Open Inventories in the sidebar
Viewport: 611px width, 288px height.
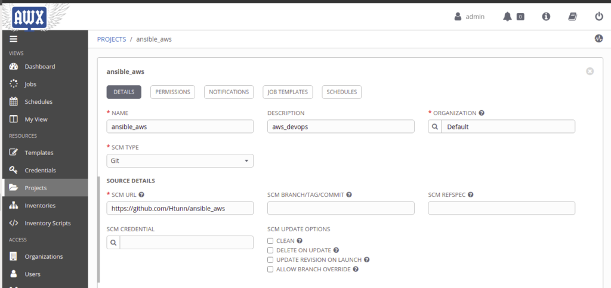pos(40,205)
